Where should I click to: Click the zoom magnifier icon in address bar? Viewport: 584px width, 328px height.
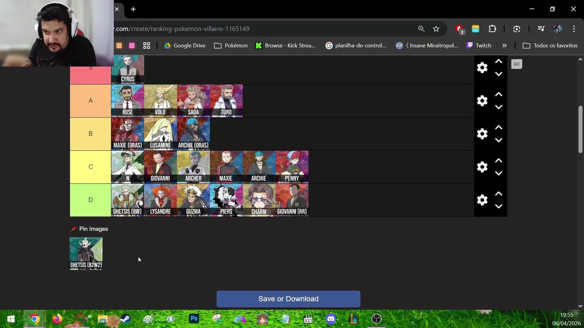pos(421,29)
